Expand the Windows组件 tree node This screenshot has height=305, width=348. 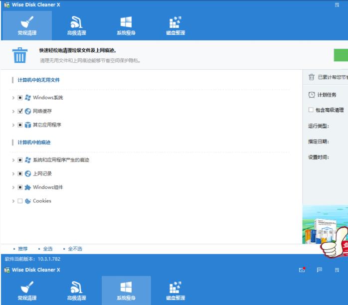click(x=13, y=188)
